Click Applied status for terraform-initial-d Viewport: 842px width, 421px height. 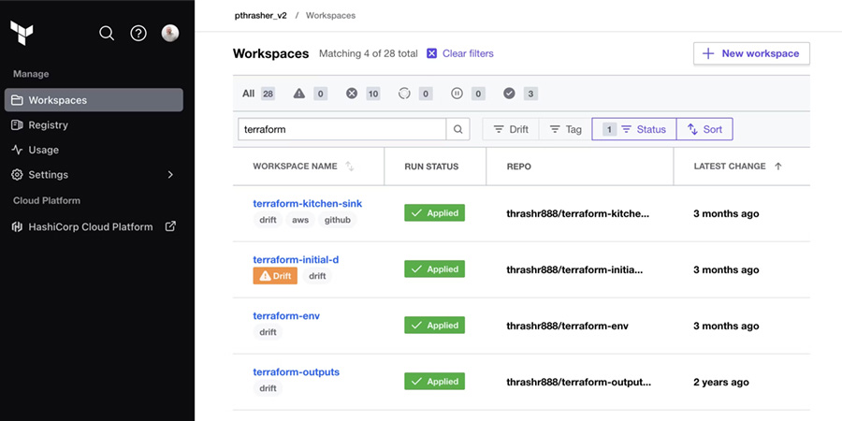point(434,269)
